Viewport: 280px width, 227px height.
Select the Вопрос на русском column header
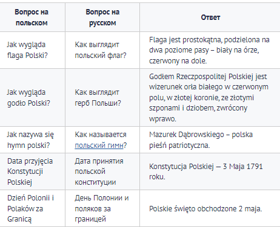pos(102,18)
